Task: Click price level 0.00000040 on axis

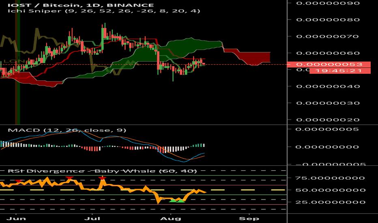Action: pos(328,86)
